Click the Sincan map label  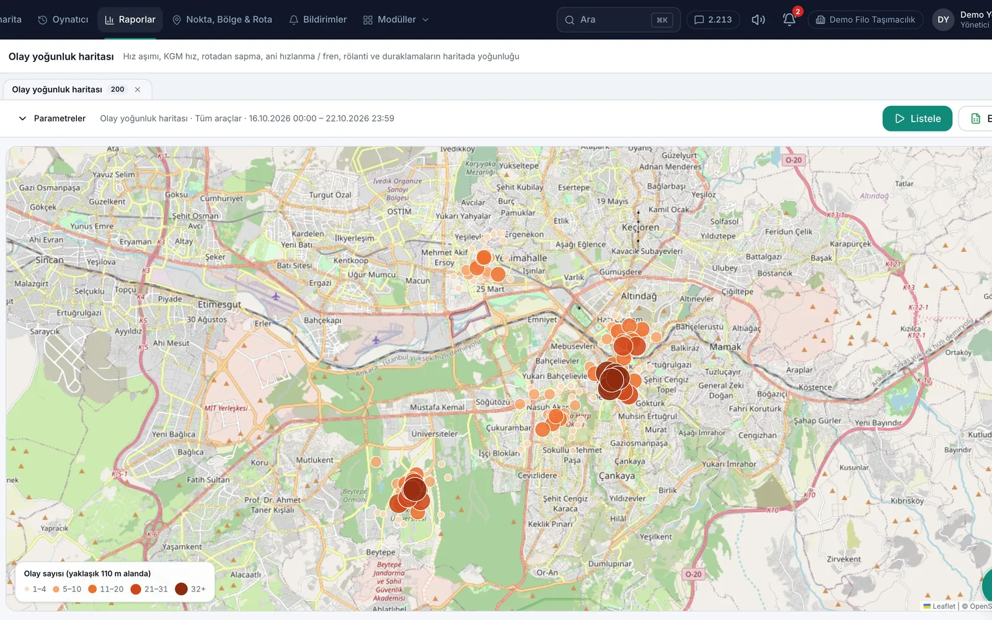pyautogui.click(x=50, y=260)
